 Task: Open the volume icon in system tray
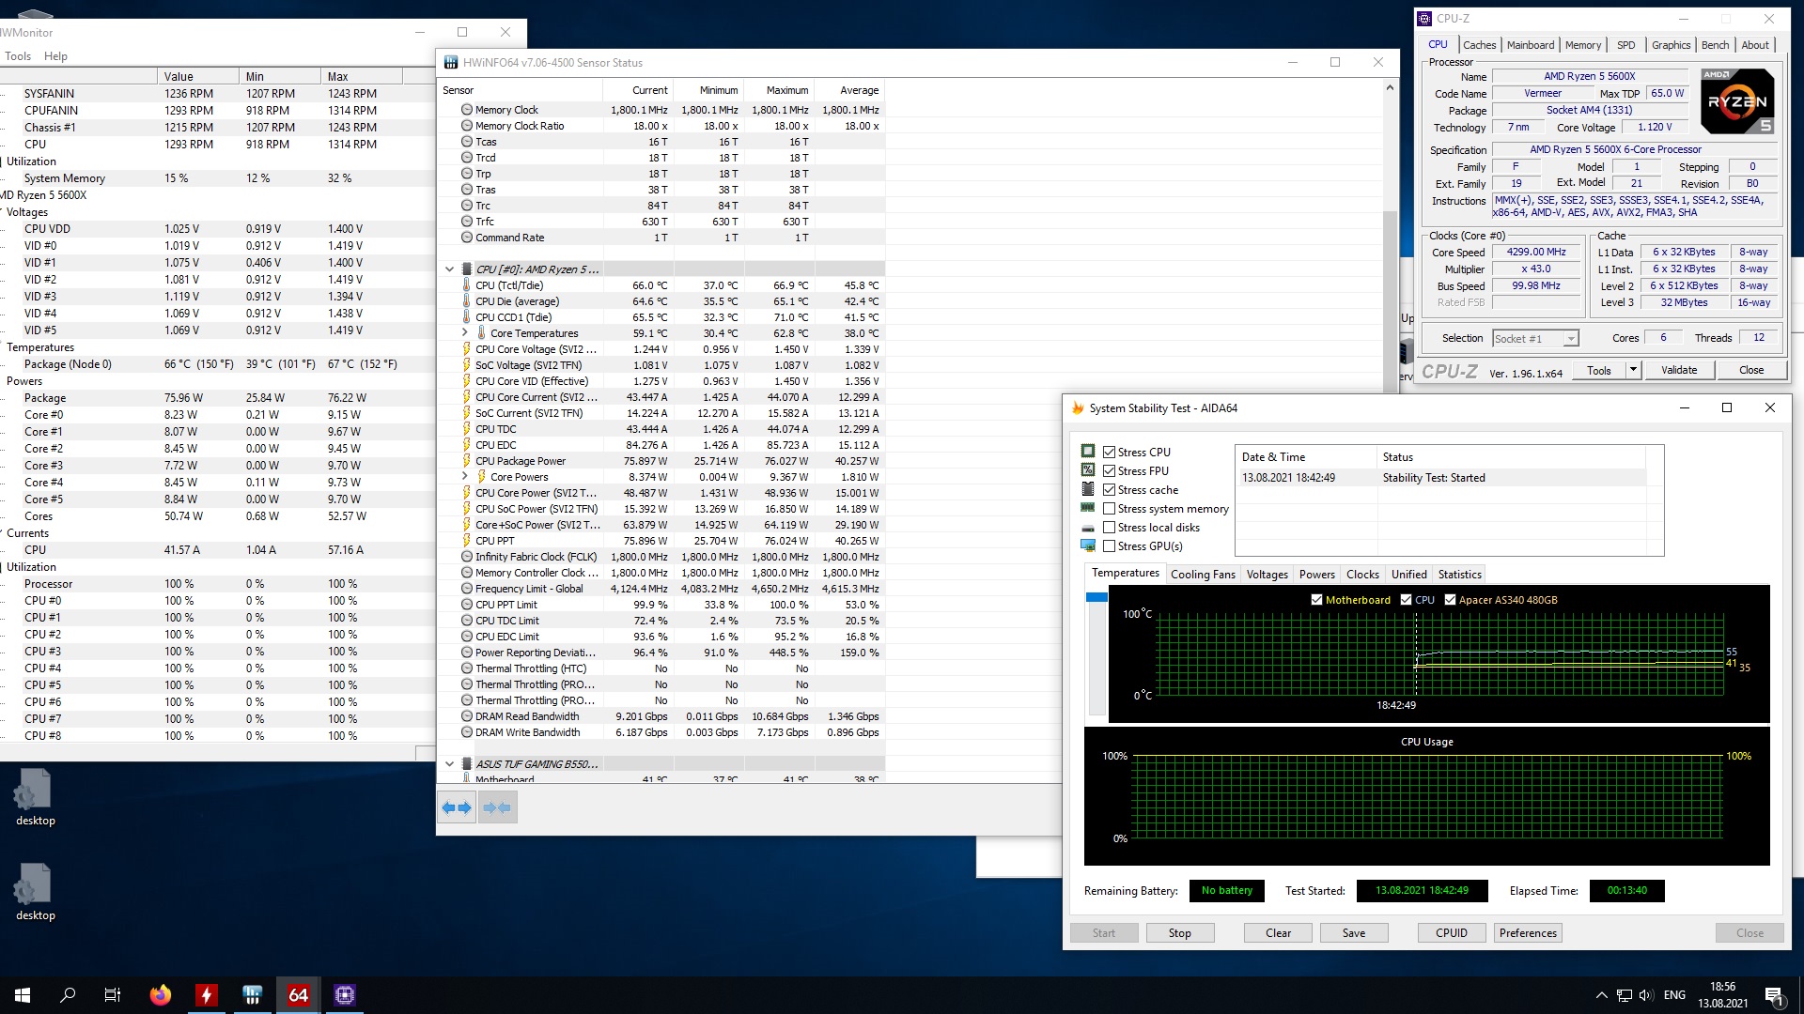pos(1645,995)
